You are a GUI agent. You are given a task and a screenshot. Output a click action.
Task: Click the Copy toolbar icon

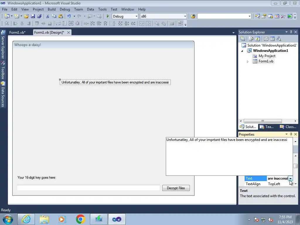tap(54, 16)
